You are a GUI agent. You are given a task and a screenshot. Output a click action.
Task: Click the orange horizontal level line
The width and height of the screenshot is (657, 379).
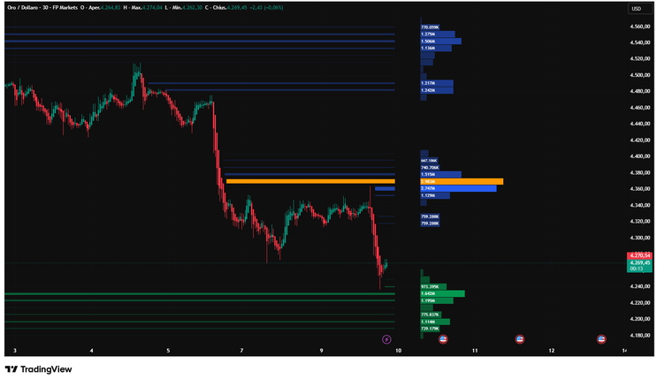point(310,181)
